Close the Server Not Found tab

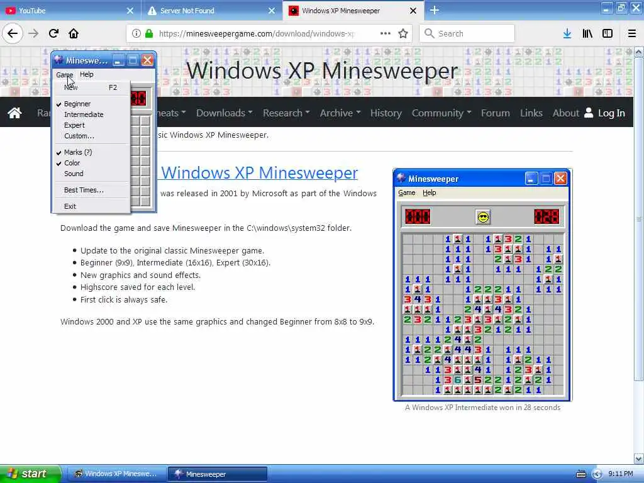coord(272,11)
